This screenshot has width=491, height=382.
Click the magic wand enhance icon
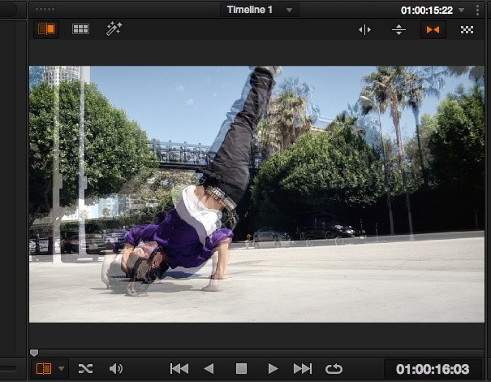114,29
